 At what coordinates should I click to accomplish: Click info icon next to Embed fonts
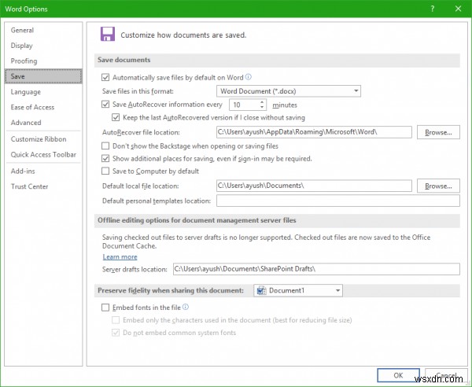pos(186,307)
